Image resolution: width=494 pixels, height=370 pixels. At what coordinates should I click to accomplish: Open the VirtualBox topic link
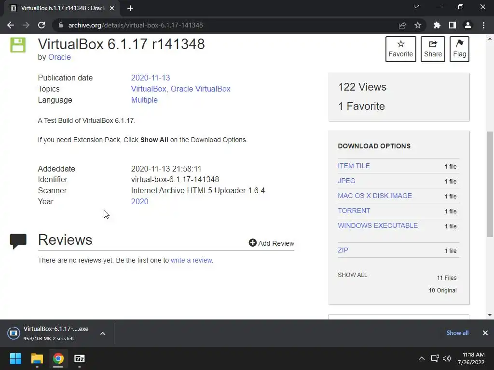[149, 89]
